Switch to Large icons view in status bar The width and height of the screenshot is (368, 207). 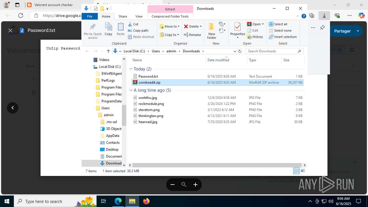tap(302, 171)
